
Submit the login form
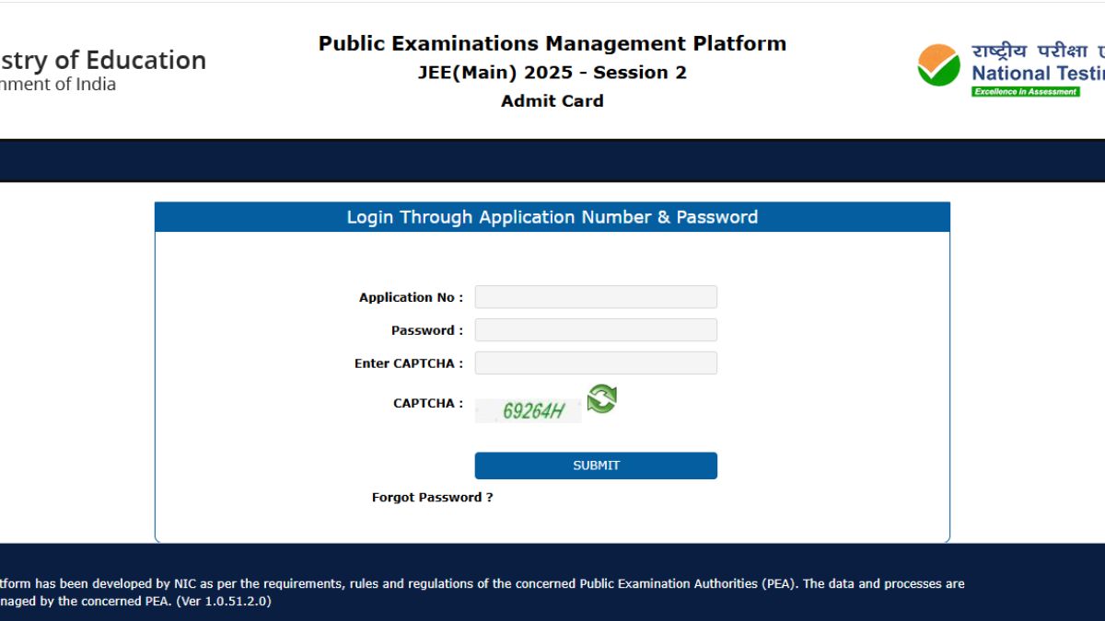click(596, 466)
